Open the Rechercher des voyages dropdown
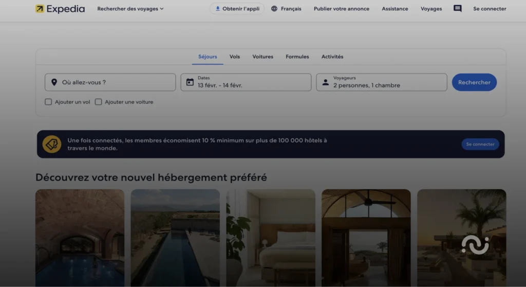The width and height of the screenshot is (526, 287). pyautogui.click(x=130, y=9)
